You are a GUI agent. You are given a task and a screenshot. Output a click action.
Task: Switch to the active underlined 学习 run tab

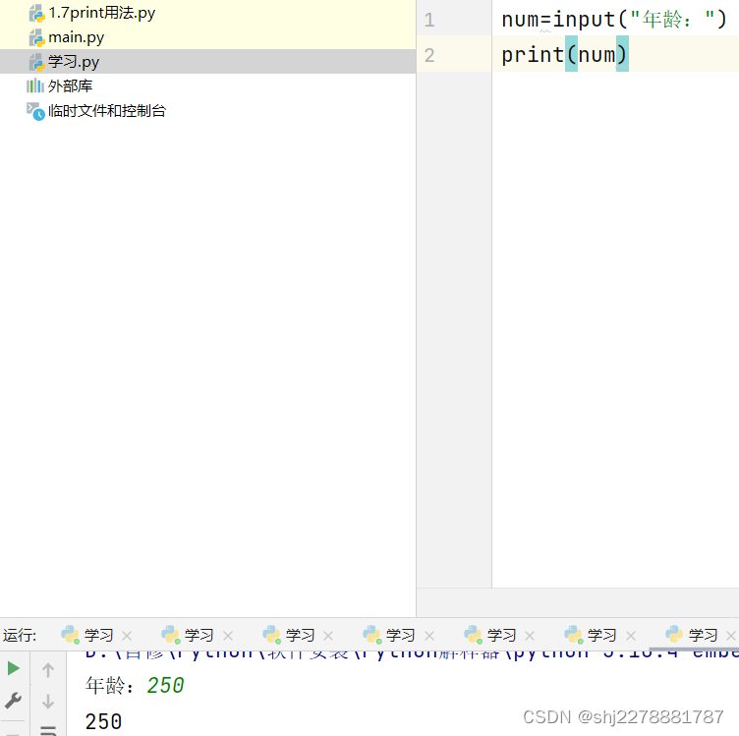point(703,635)
